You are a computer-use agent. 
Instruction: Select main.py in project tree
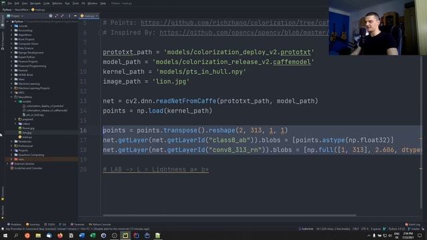point(27,137)
